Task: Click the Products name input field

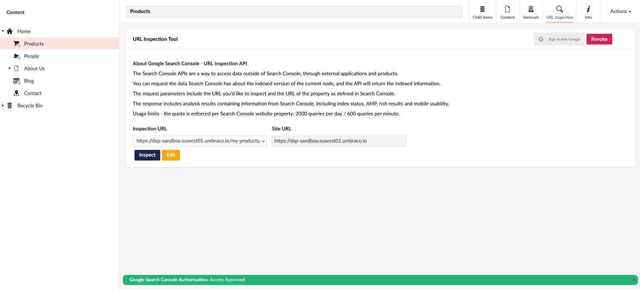Action: [x=294, y=12]
